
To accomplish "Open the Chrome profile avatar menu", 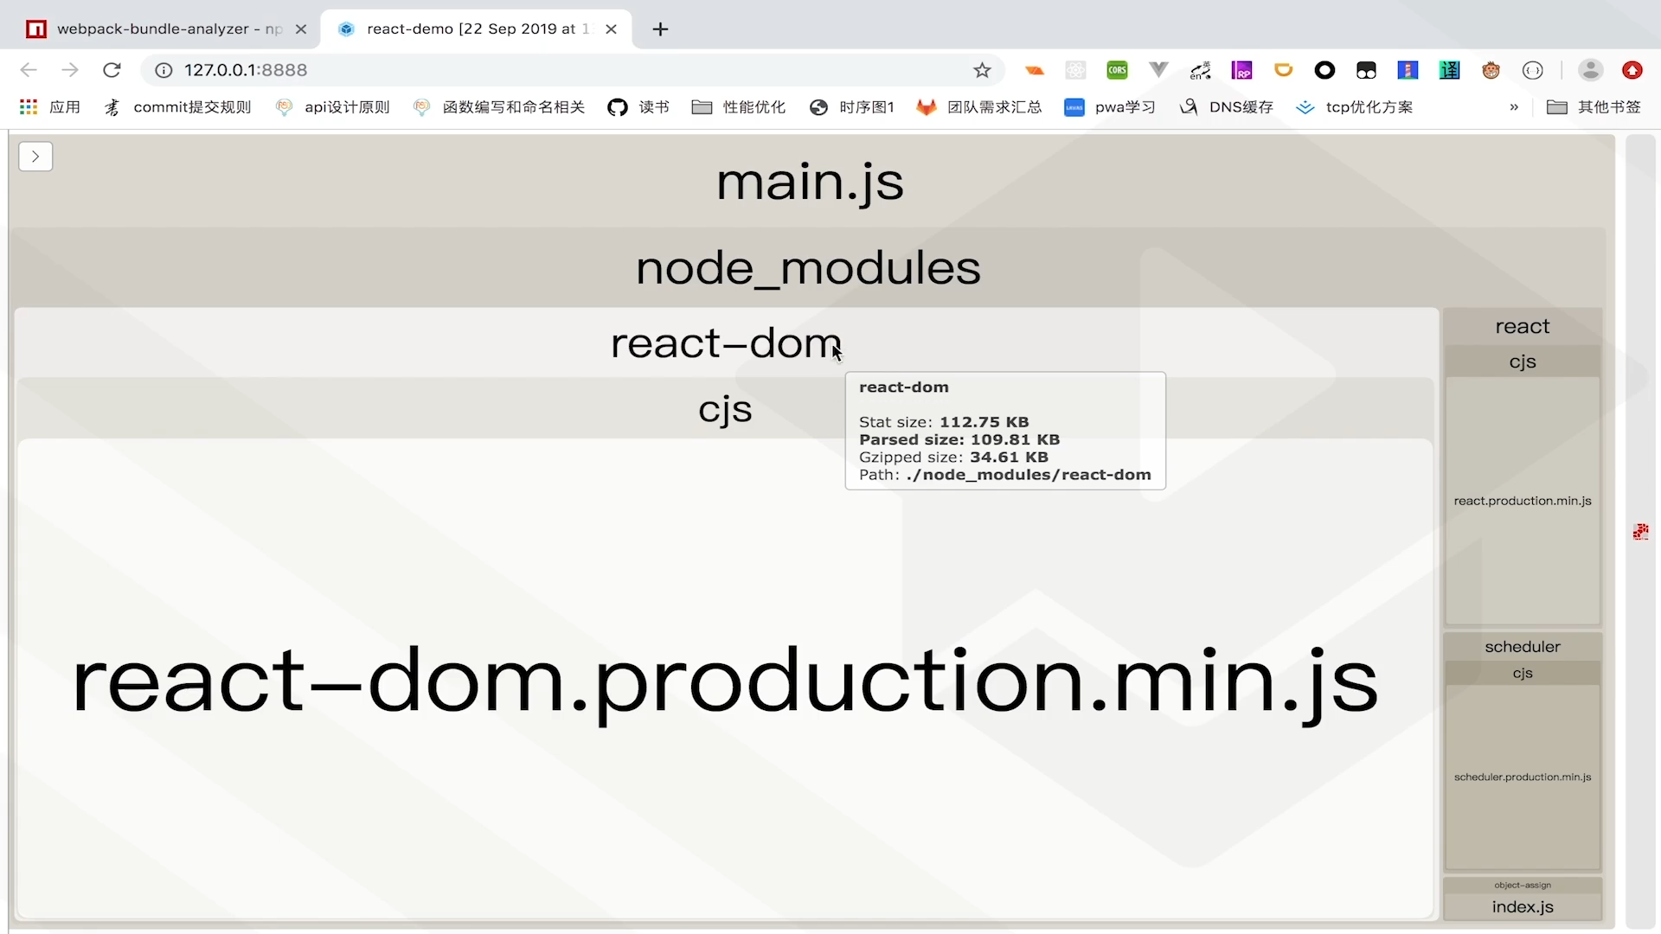I will point(1590,70).
